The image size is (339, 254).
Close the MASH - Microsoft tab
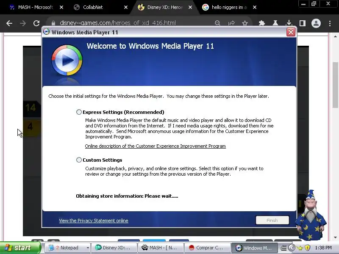(x=61, y=7)
